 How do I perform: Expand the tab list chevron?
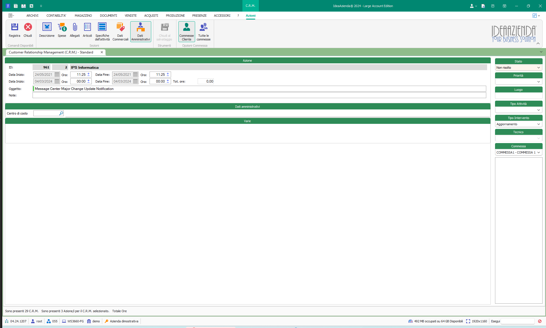(x=541, y=52)
